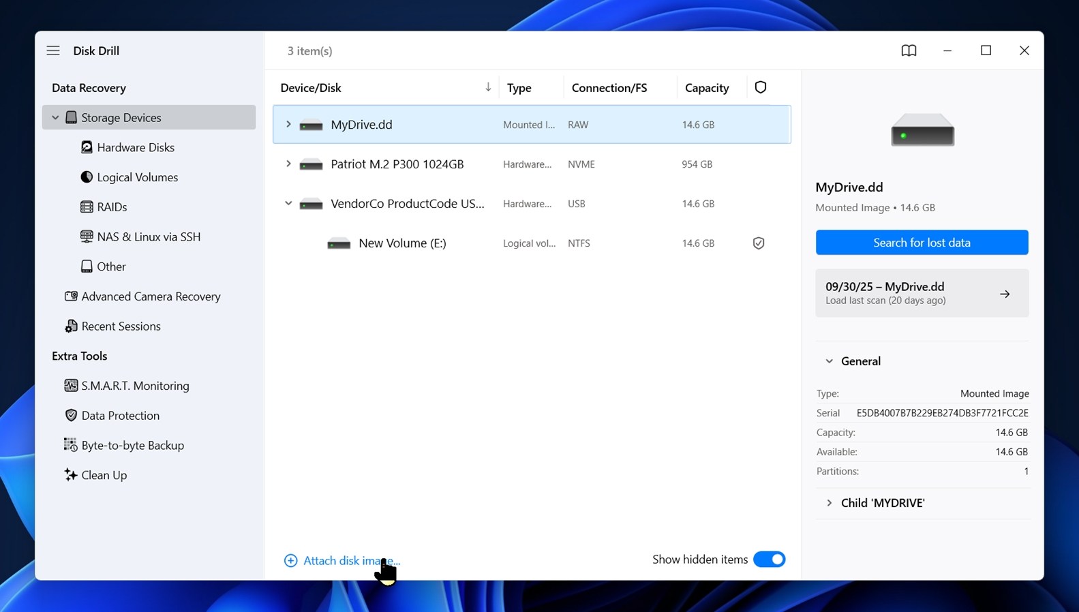Select Hardware Disks in sidebar

pos(135,147)
